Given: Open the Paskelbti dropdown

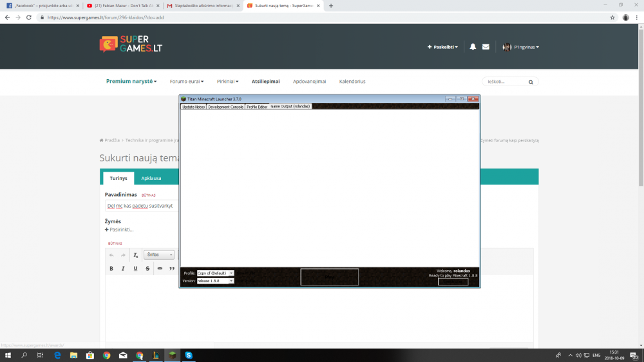Looking at the screenshot, I should point(442,47).
